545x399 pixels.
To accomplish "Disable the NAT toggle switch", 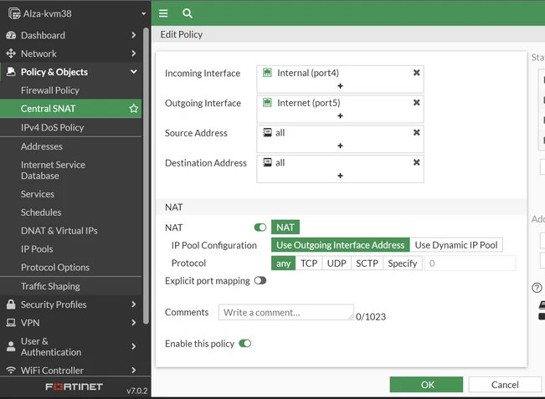I will click(260, 228).
